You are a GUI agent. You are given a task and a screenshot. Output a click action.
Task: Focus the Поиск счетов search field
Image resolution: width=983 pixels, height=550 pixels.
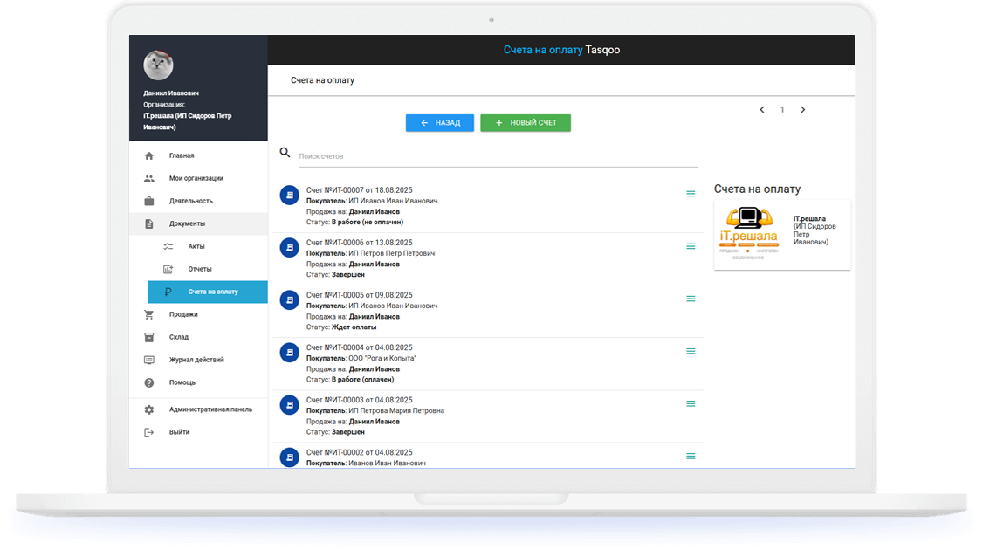click(x=498, y=156)
